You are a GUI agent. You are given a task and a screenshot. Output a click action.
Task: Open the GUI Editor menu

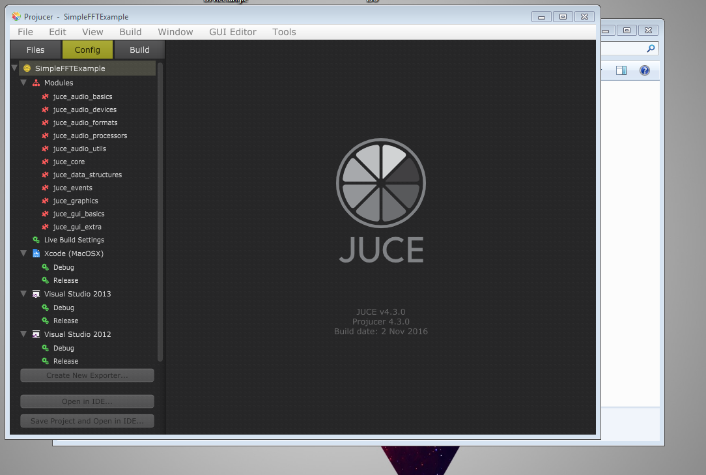pyautogui.click(x=233, y=32)
